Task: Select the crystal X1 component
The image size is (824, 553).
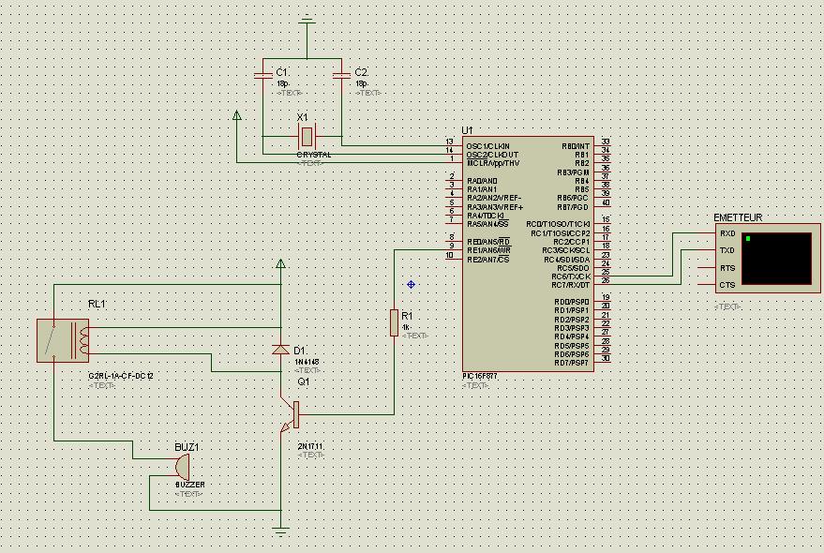Action: (307, 137)
